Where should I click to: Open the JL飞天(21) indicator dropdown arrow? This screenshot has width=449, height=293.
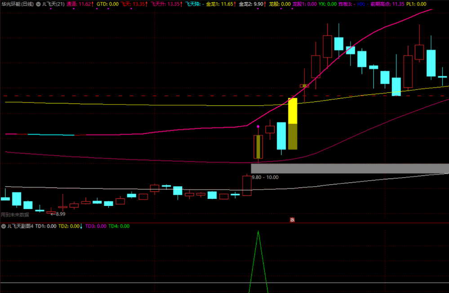coord(38,4)
